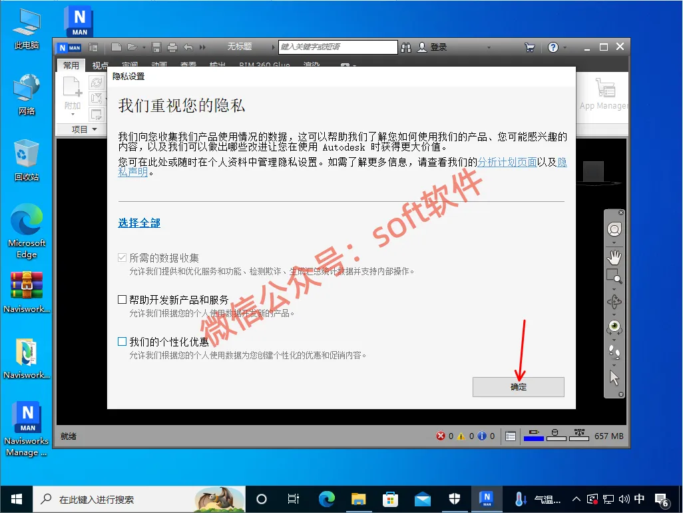
Task: Select the 常用 ribbon tab
Action: click(71, 65)
